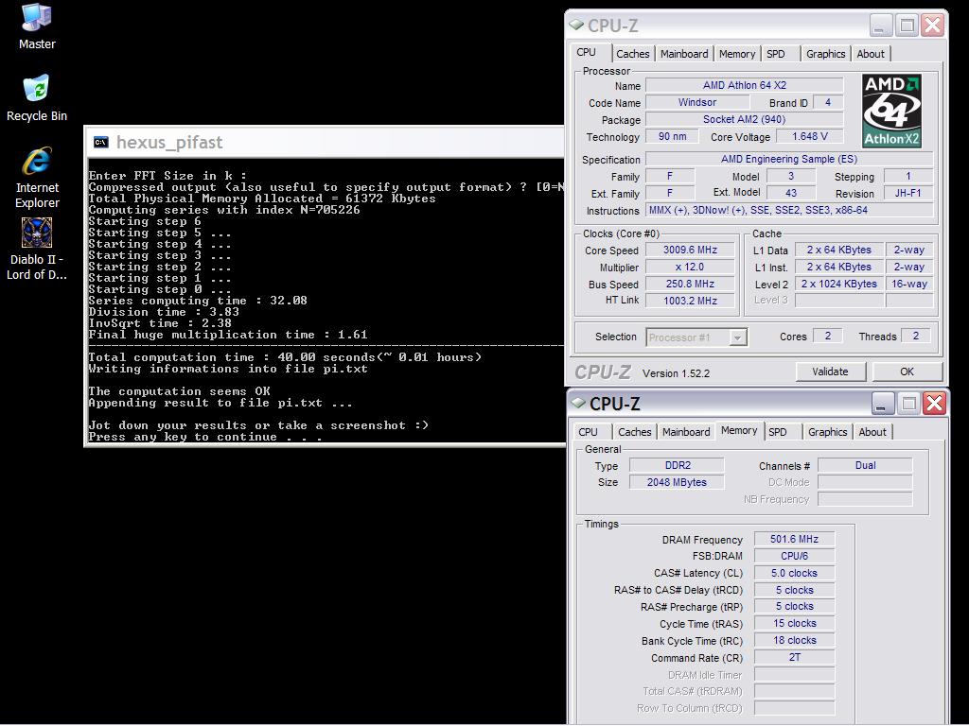Viewport: 969px width, 726px height.
Task: Click the memory Size value 2048 MBytes
Action: tap(678, 482)
